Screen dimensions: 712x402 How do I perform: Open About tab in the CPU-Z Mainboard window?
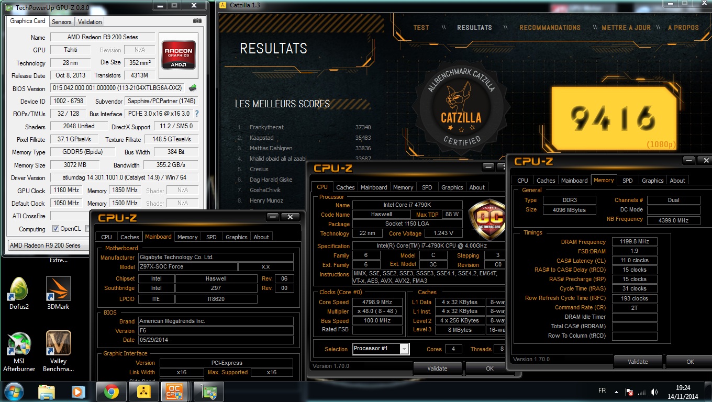pos(261,237)
